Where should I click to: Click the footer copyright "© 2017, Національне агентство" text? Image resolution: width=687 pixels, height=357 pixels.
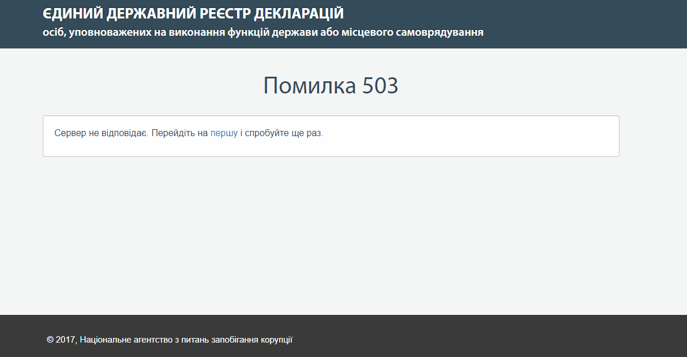click(169, 340)
